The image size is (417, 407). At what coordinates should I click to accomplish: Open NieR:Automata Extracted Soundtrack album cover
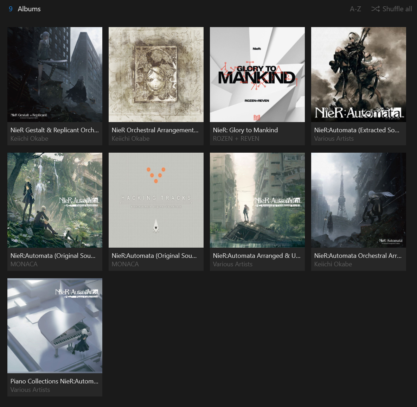click(x=359, y=75)
